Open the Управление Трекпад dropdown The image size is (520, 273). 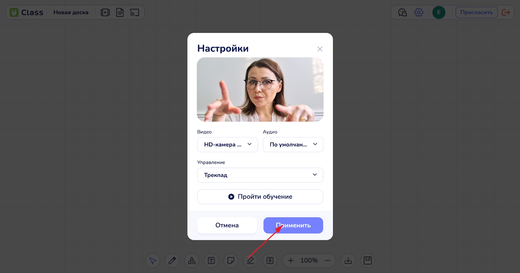(x=260, y=175)
